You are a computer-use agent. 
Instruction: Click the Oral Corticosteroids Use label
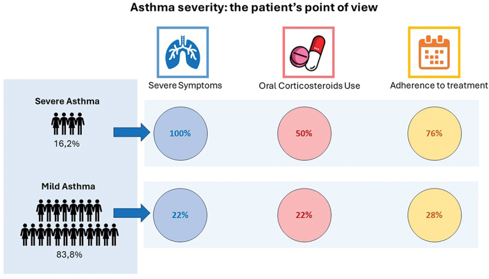click(309, 86)
